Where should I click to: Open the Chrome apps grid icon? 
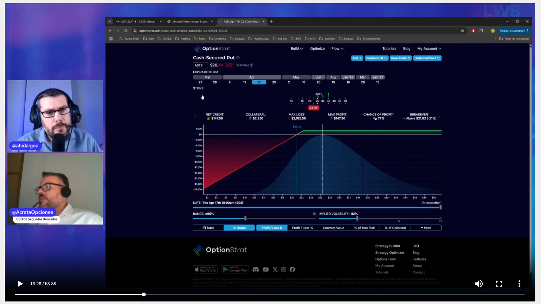[x=111, y=39]
